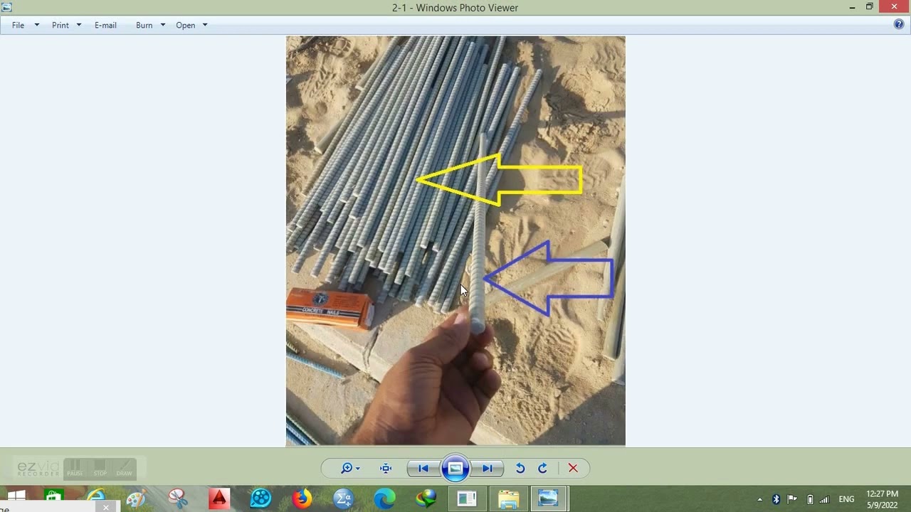The width and height of the screenshot is (911, 512).
Task: Click the Bluetooth tray icon
Action: point(776,499)
